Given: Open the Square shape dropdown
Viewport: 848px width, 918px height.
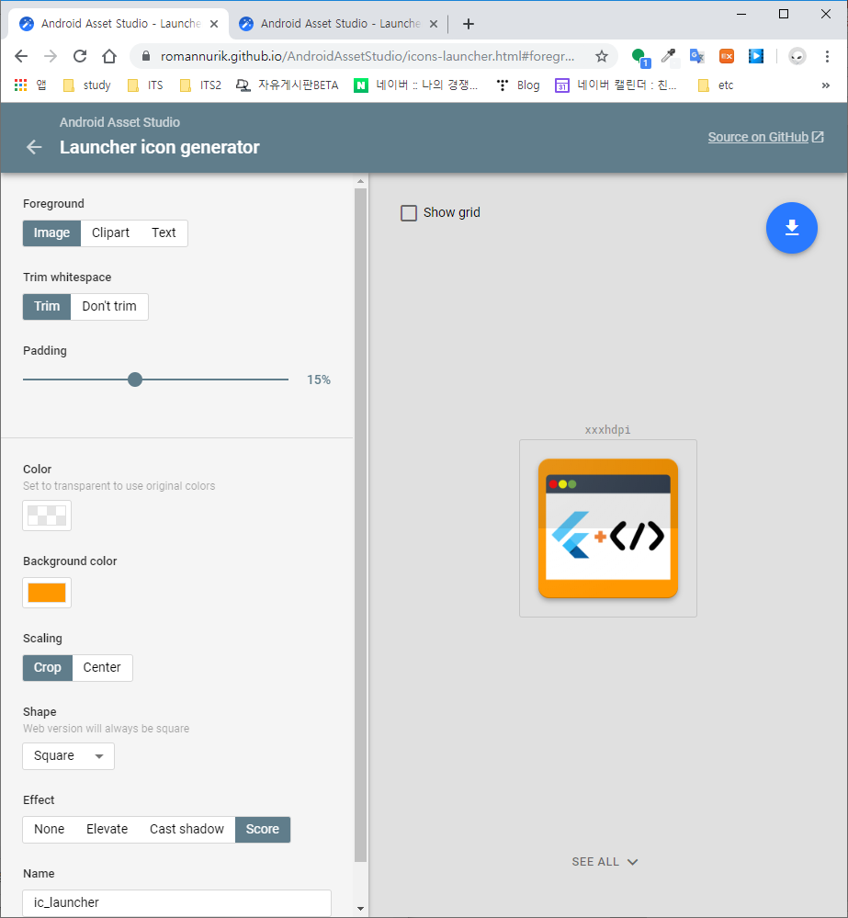Looking at the screenshot, I should tap(69, 756).
